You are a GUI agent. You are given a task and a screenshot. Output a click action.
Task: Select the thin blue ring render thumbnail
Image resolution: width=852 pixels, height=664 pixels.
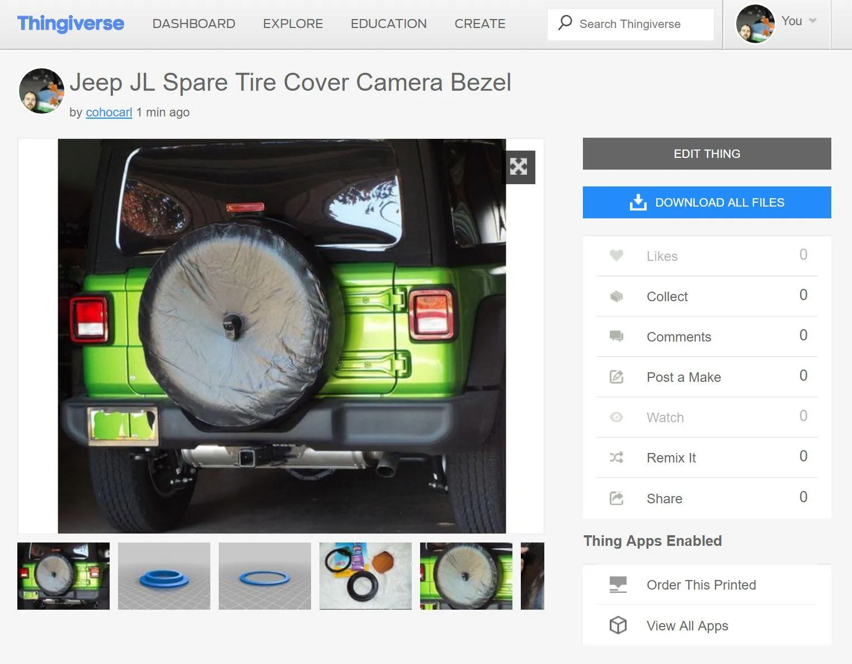tap(265, 576)
